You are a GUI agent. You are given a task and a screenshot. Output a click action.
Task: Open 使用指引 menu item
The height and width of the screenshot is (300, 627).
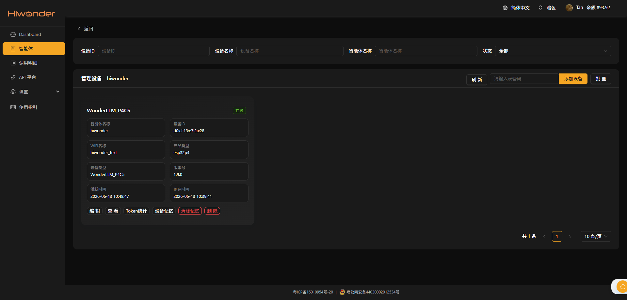point(34,107)
